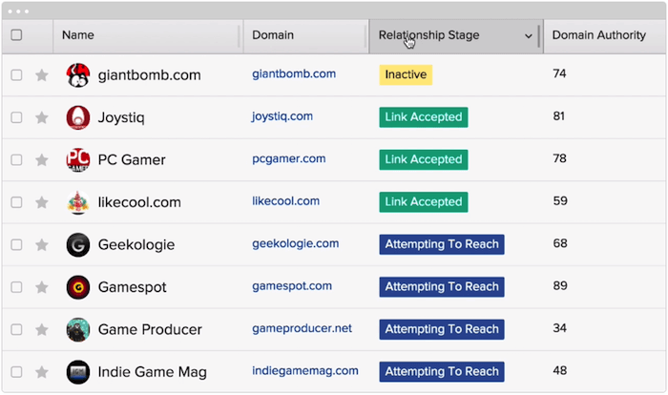This screenshot has width=668, height=395.
Task: Click the Relationship Stage header label
Action: coord(428,35)
